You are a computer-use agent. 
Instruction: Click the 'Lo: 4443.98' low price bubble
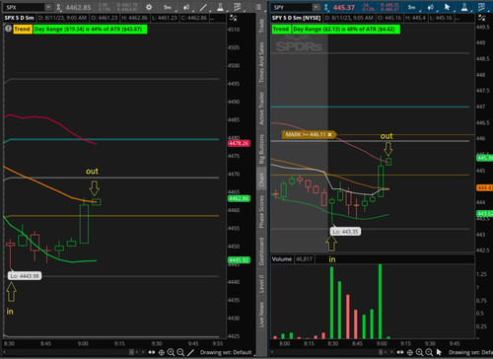click(25, 276)
